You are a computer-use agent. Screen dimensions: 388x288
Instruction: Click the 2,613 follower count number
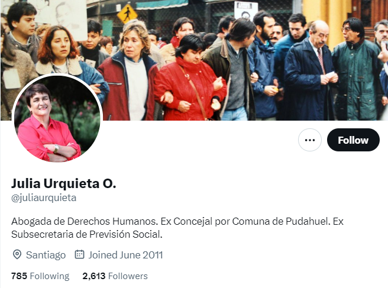[x=94, y=276]
